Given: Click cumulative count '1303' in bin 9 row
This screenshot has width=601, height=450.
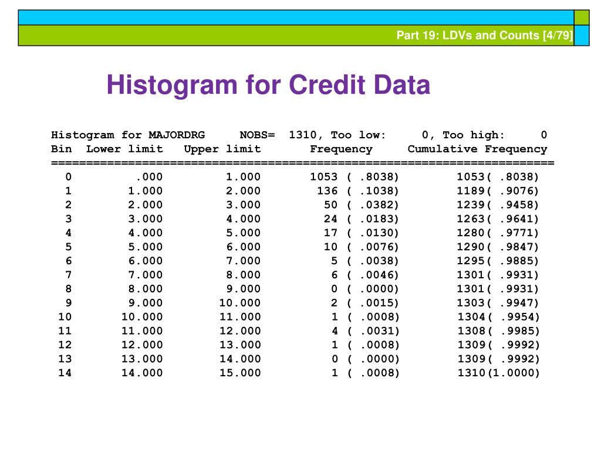Looking at the screenshot, I should (x=471, y=303).
